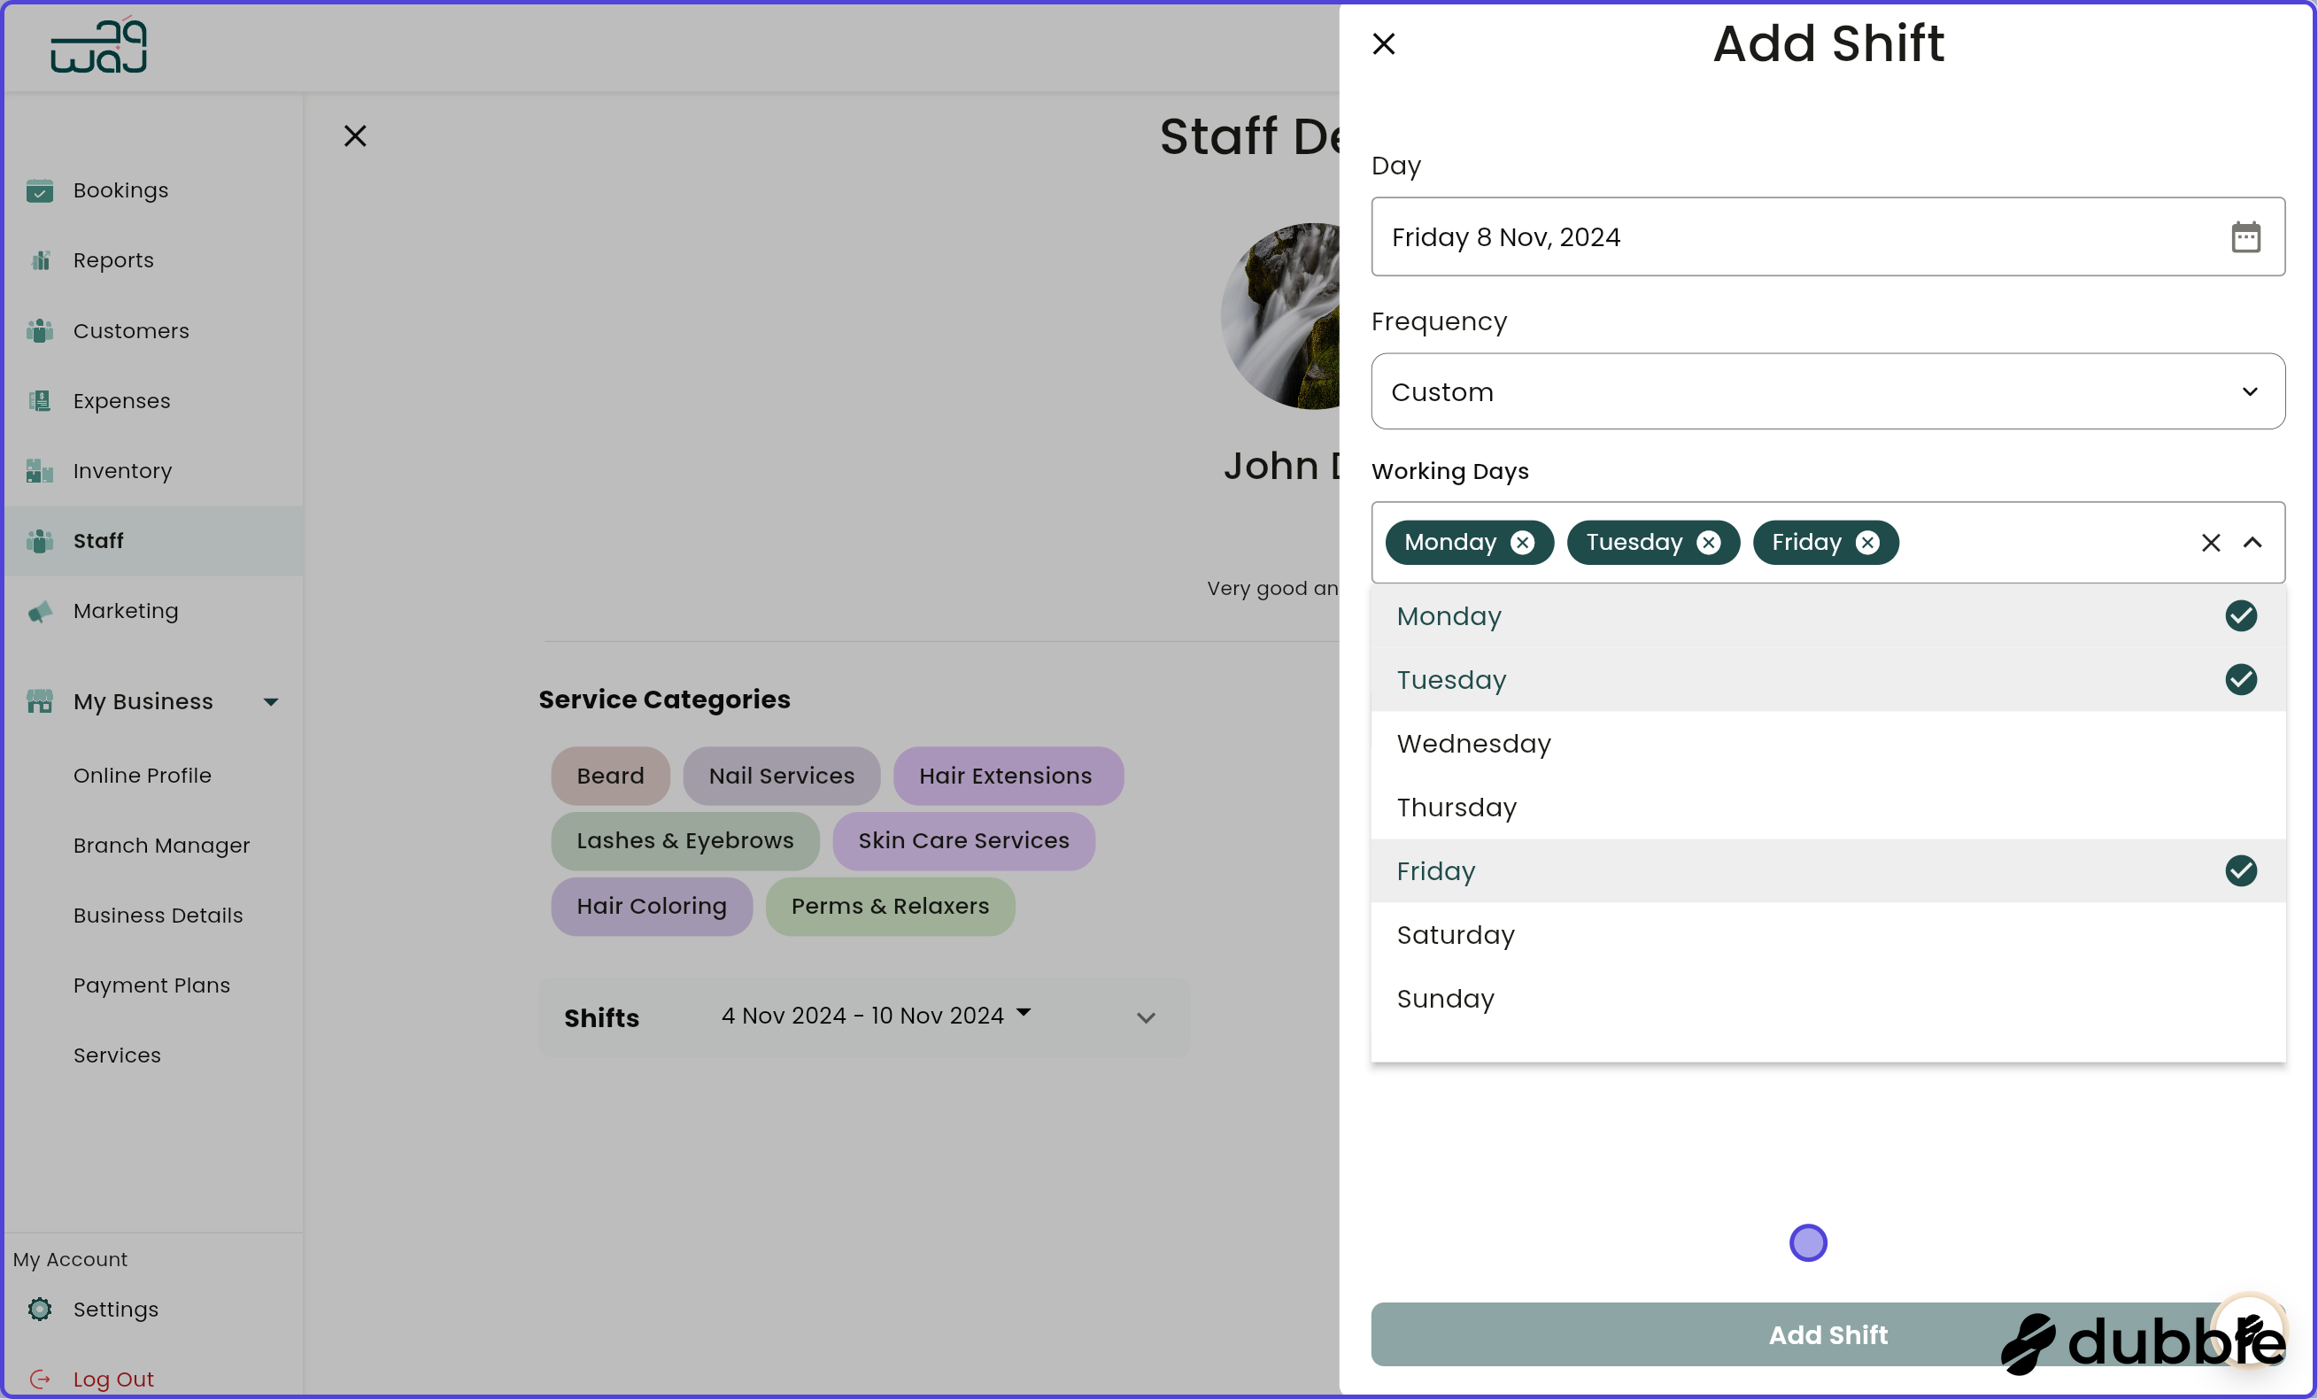The height and width of the screenshot is (1399, 2318).
Task: Select the Reports bar chart icon
Action: click(x=41, y=260)
